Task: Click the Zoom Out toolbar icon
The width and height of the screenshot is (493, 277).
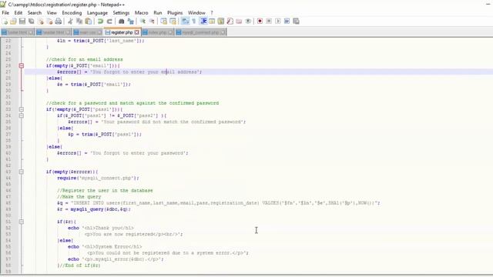Action: (152, 22)
